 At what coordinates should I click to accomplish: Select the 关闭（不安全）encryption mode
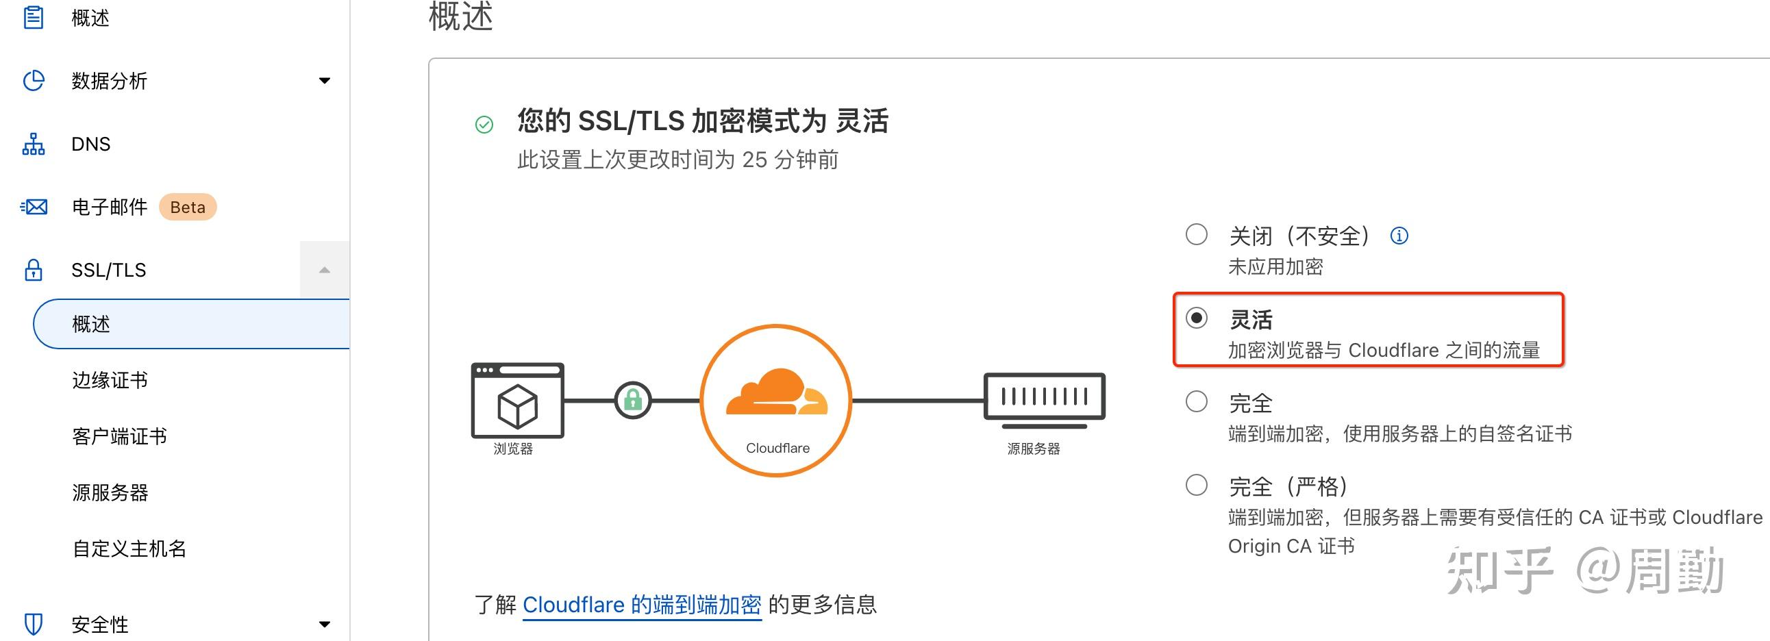(1197, 235)
